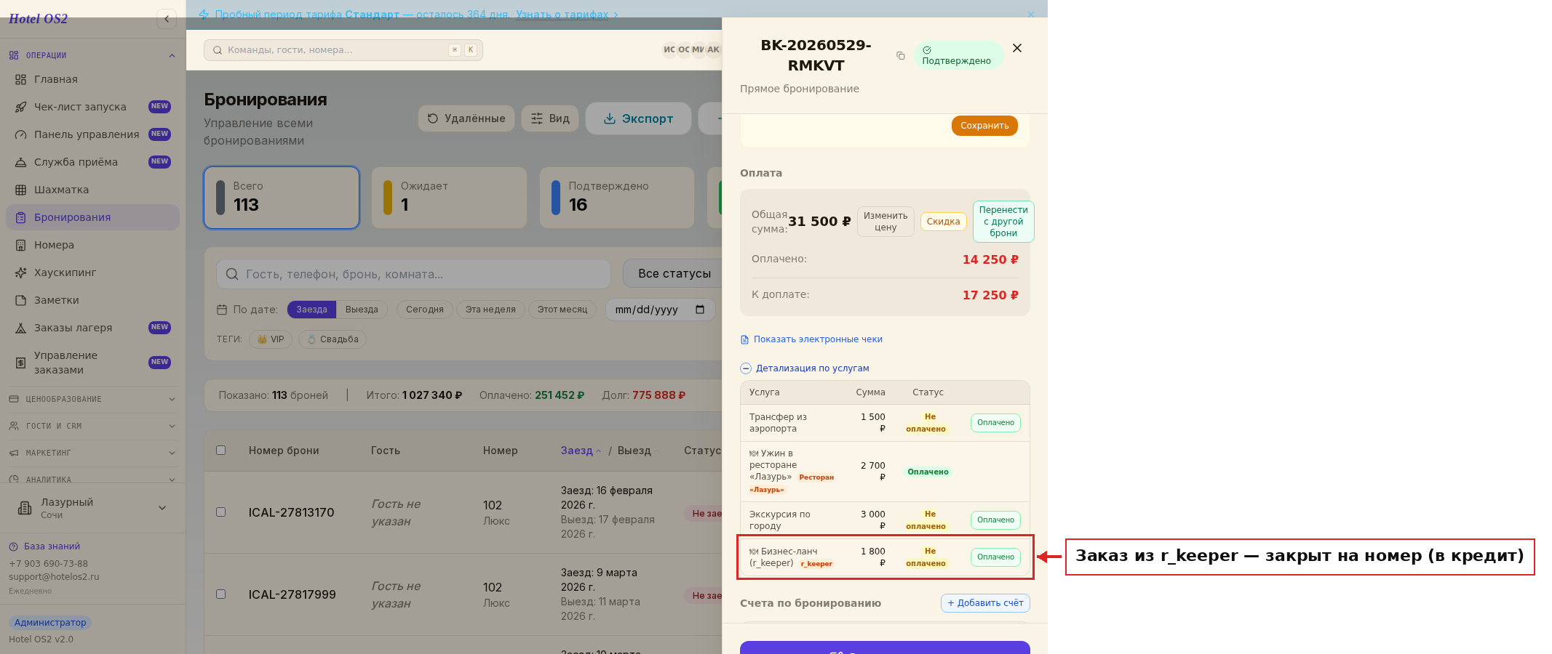Close the booking details panel
The image size is (1552, 654).
[1017, 48]
